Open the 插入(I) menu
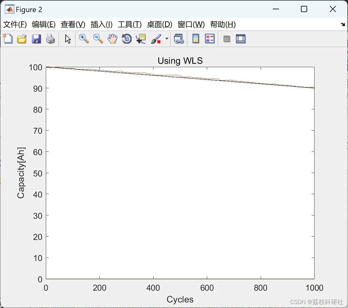 (x=102, y=24)
